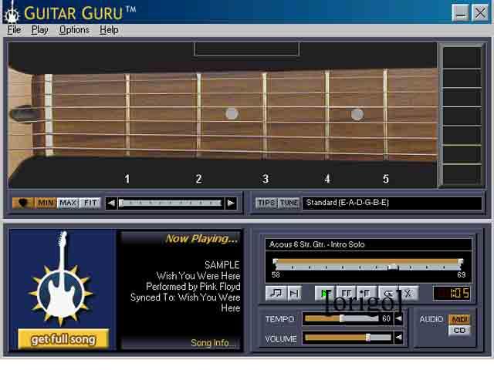
Task: Click the SAMPLE label in Now Playing
Action: pyautogui.click(x=222, y=265)
